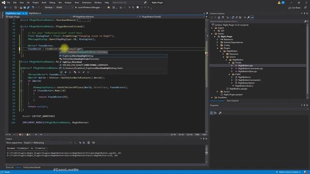Viewport: 310px width, 174px height.
Task: Click Properties panel Categorized icon
Action: point(211,113)
